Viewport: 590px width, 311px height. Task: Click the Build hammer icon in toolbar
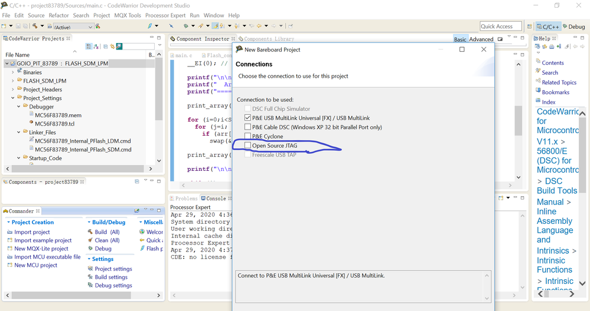coord(35,26)
